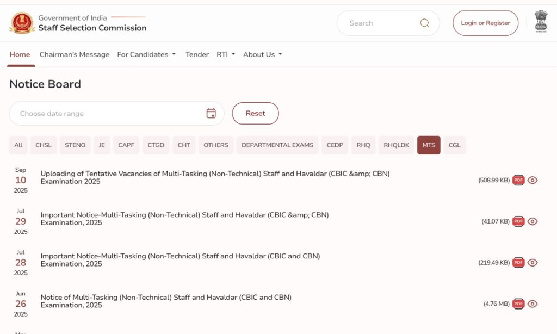Image resolution: width=557 pixels, height=334 pixels.
Task: Click the Choose date range input field
Action: coord(109,114)
